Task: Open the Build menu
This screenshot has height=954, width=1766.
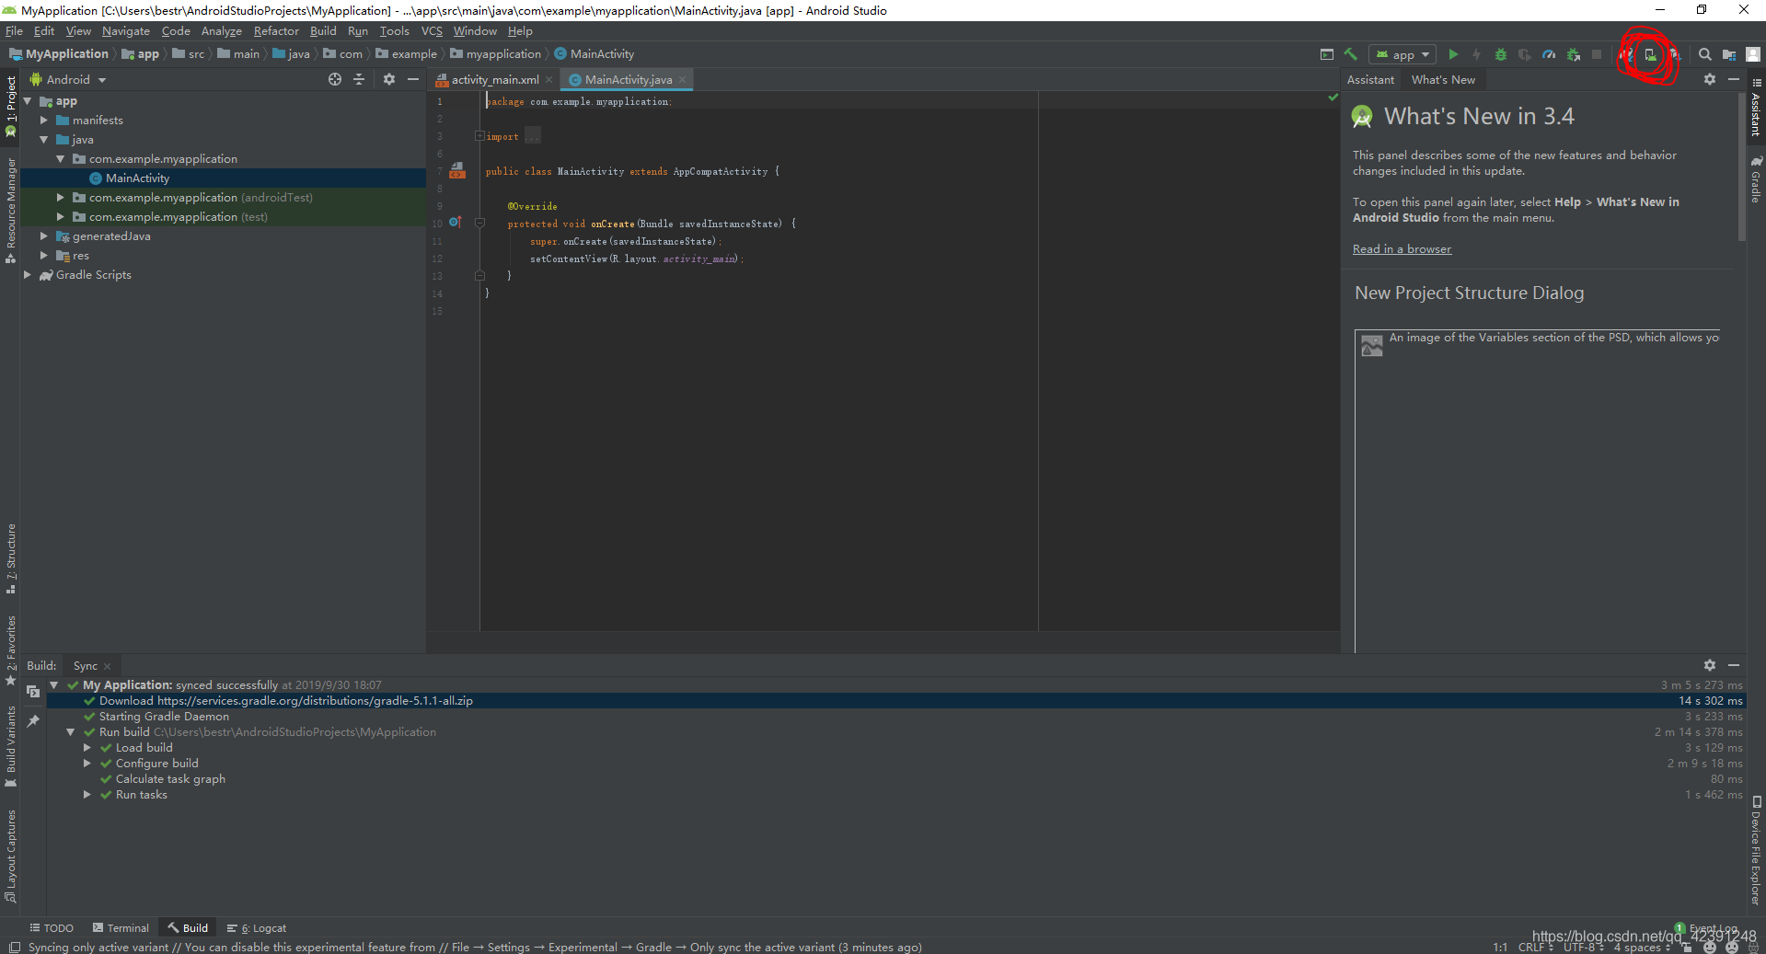Action: [323, 30]
